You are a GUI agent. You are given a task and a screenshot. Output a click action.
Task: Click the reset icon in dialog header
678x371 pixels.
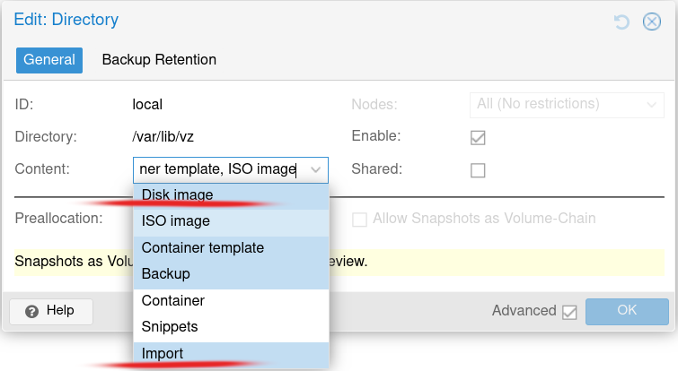[621, 22]
